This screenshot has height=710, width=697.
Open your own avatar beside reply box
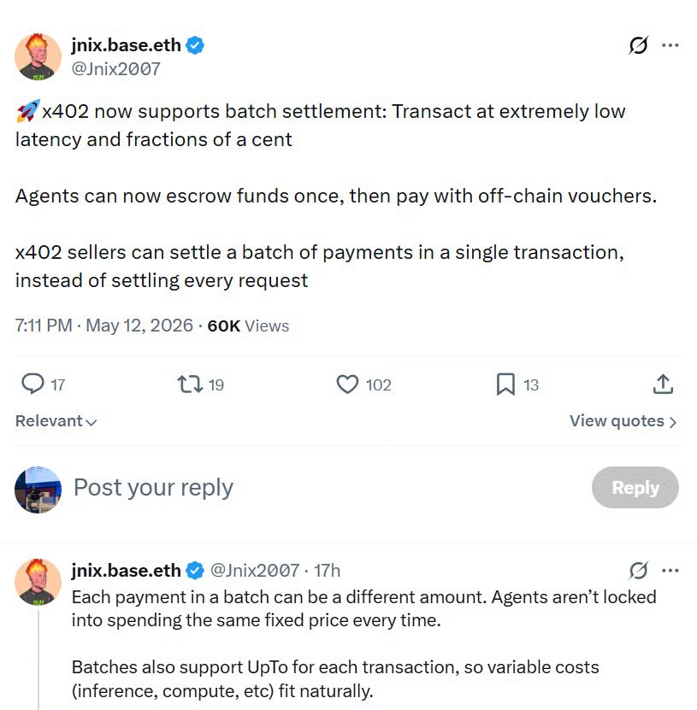tap(38, 490)
